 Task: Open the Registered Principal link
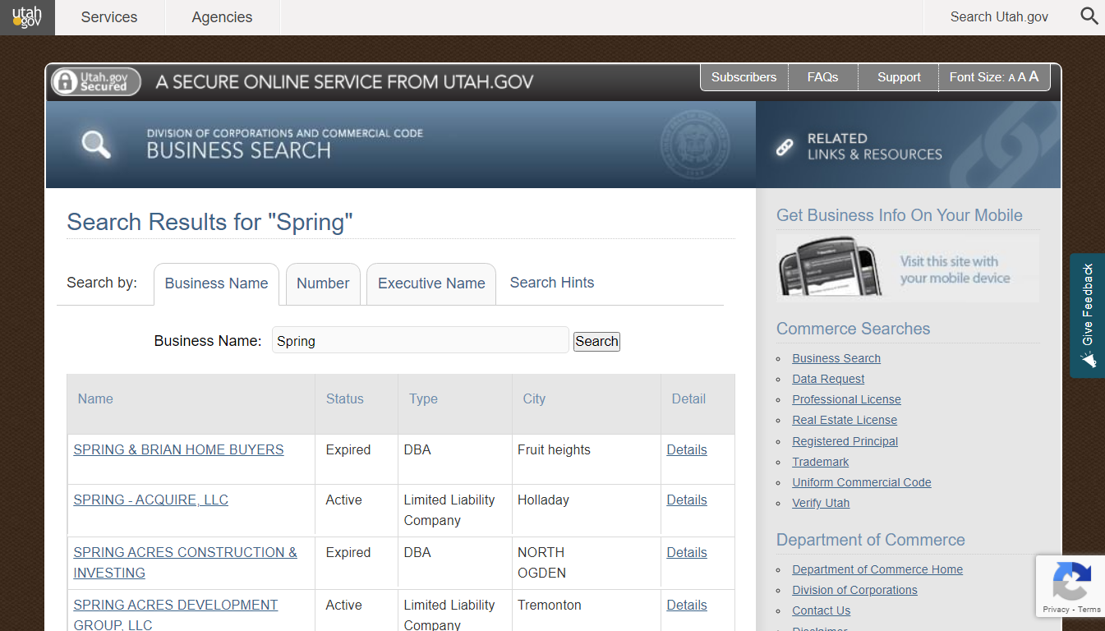845,441
